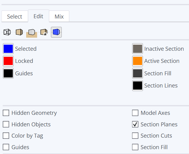Viewport: 189px width, 154px height.
Task: Turn on the Section Cuts checkbox
Action: [135, 136]
